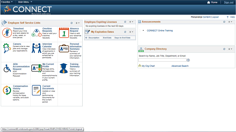Open the Current Documents notepad icon
Image resolution: width=236 pixels, height=132 pixels.
[x=37, y=90]
